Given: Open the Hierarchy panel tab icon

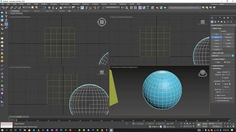Looking at the screenshot, I should click(220, 18).
